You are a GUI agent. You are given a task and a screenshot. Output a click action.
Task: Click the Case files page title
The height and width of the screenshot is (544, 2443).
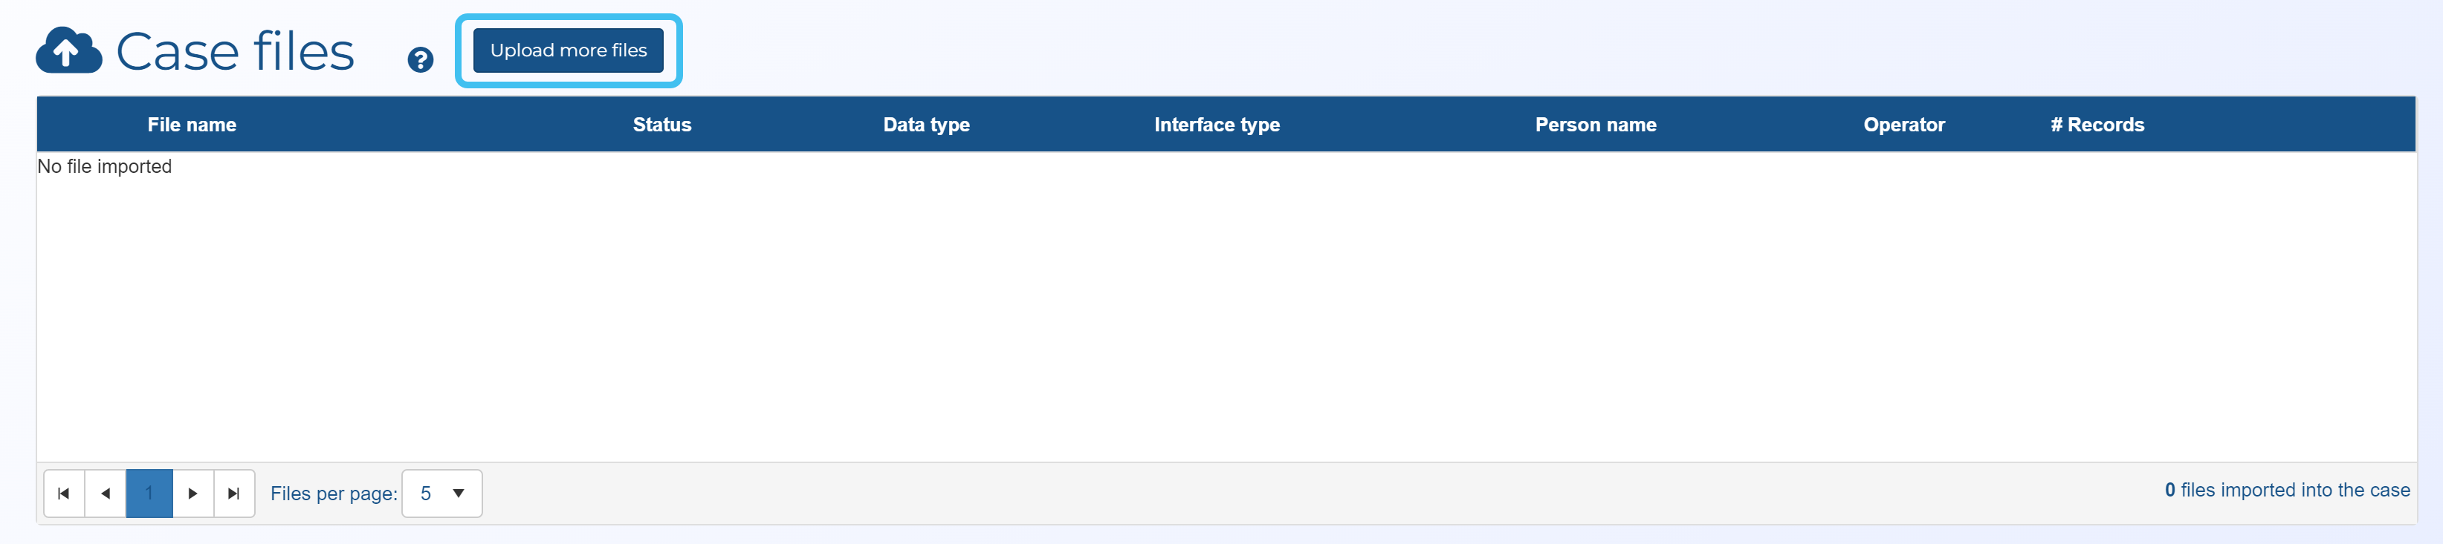point(235,51)
